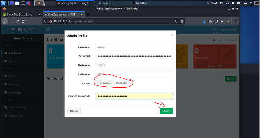Click the Firefox forward arrow

click(x=11, y=21)
